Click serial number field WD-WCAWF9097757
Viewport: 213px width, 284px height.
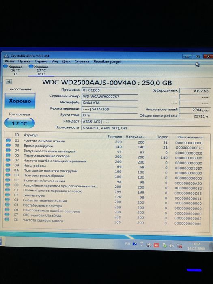(110, 97)
